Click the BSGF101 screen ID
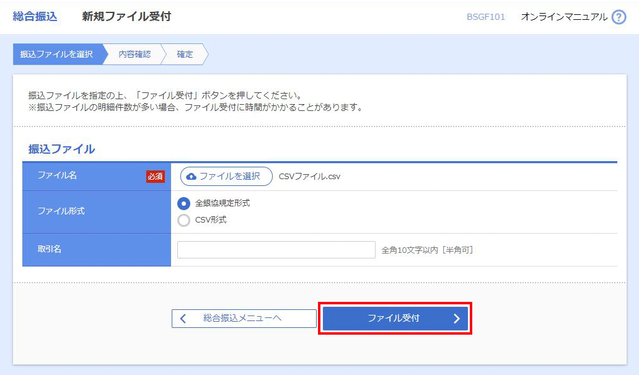639x375 pixels. point(485,17)
